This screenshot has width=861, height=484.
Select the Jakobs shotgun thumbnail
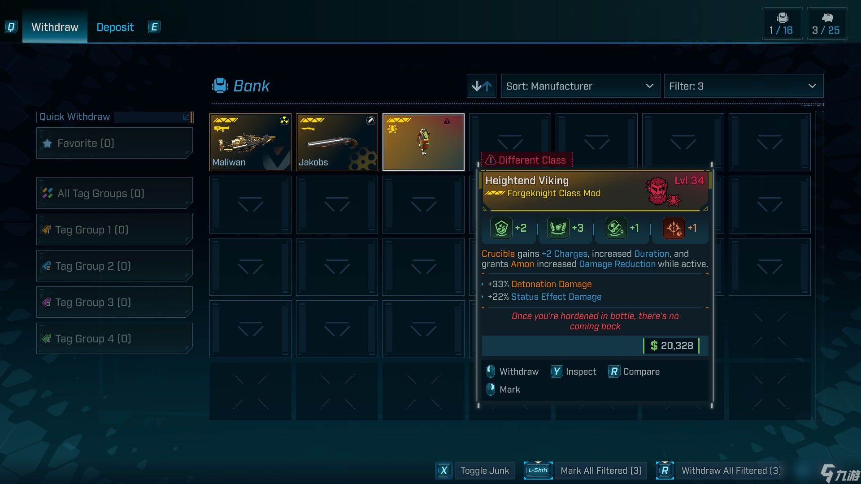point(337,142)
